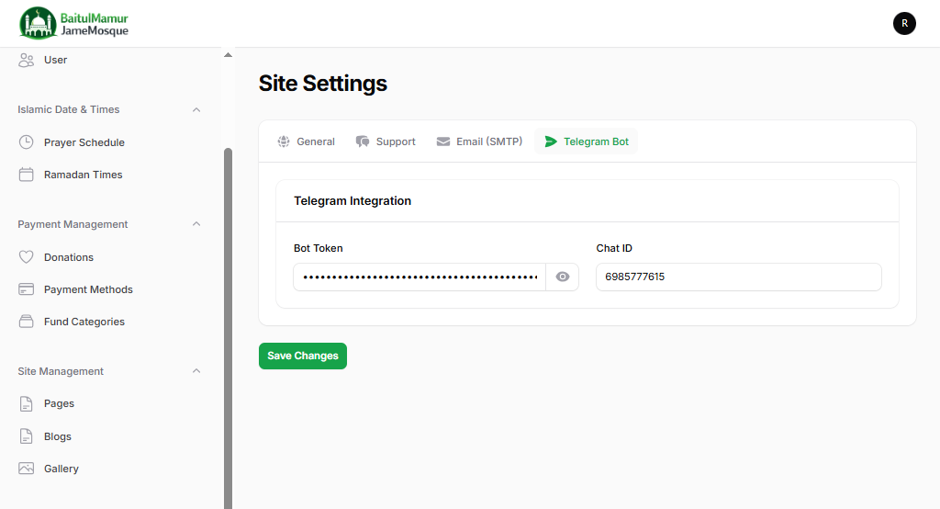Click into the Chat ID field

pos(738,277)
